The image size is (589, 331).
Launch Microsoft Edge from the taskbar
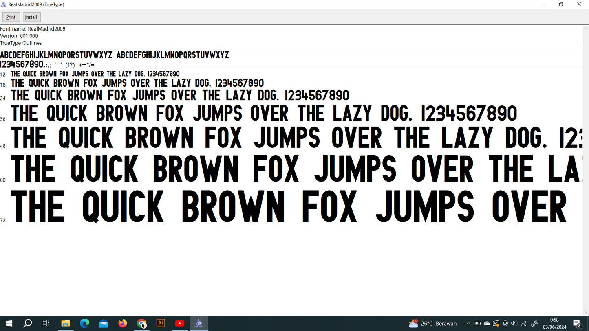[84, 323]
